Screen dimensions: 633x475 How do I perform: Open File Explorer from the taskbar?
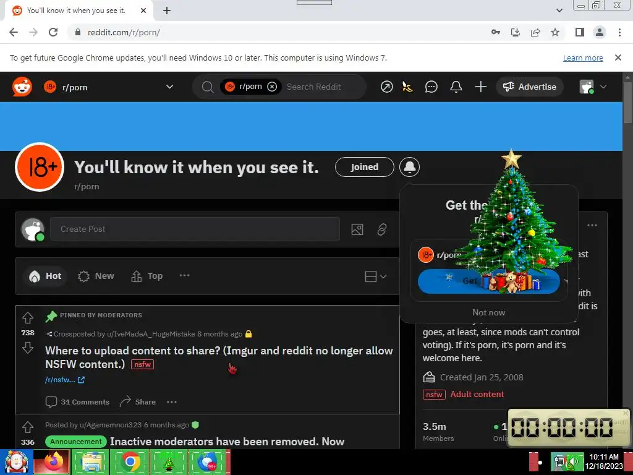tap(91, 462)
